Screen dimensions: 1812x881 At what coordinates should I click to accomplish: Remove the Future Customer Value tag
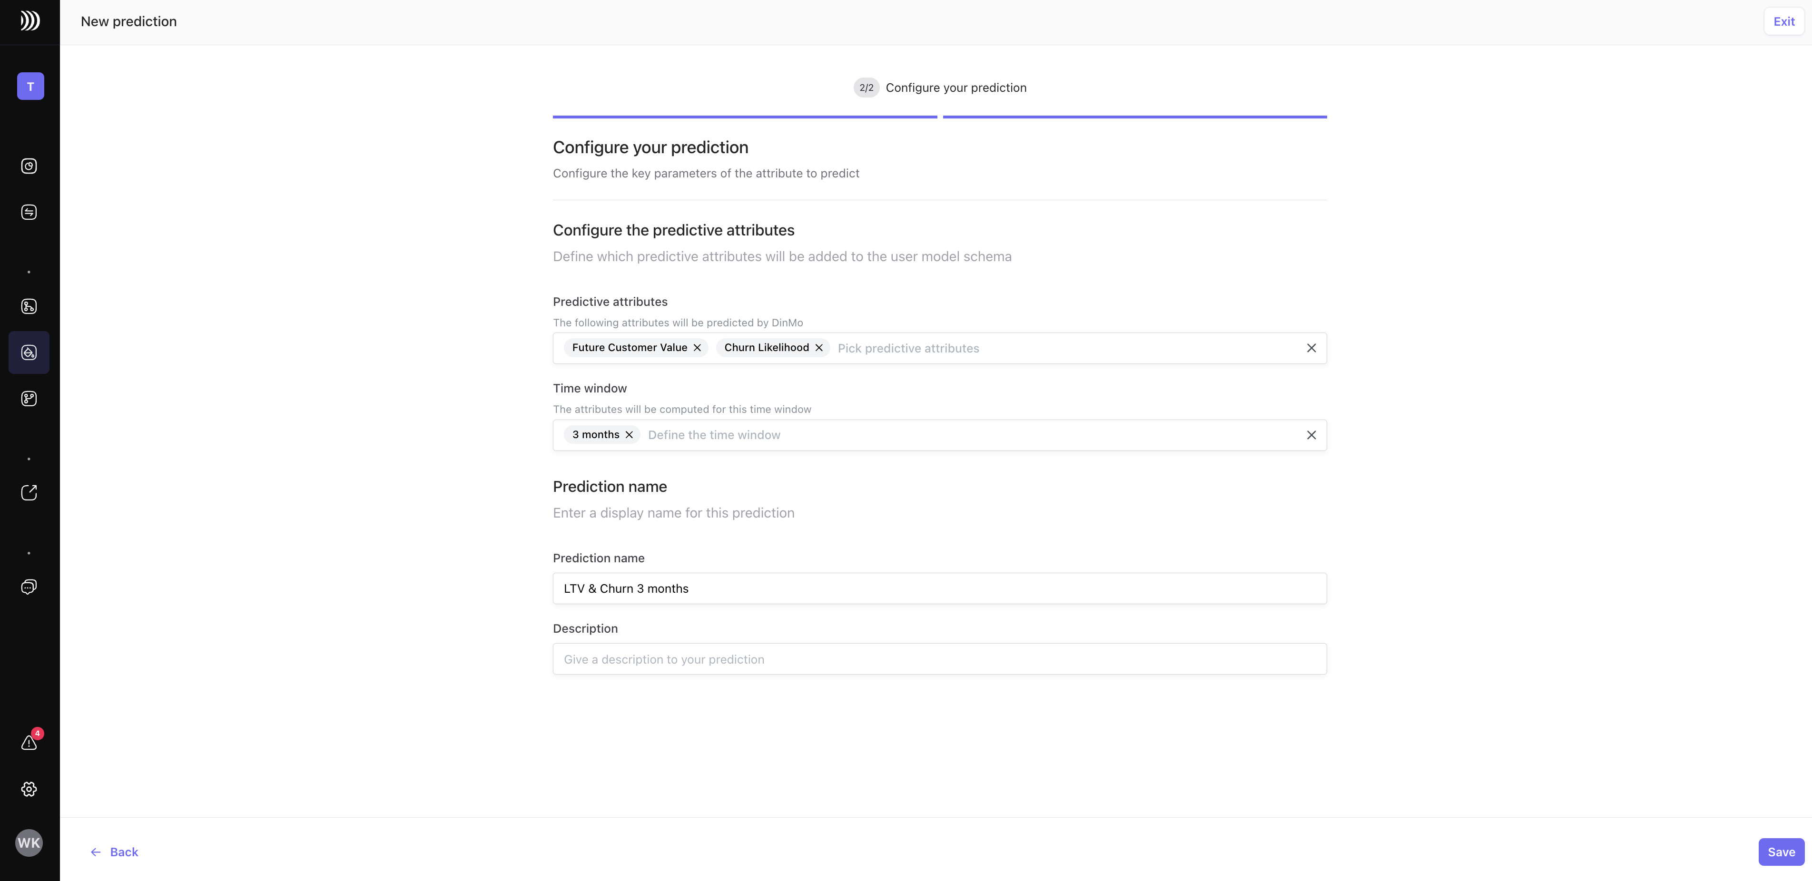(697, 348)
